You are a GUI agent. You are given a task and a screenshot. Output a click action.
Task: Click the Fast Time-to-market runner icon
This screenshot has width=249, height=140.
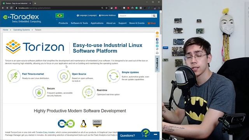[14, 76]
